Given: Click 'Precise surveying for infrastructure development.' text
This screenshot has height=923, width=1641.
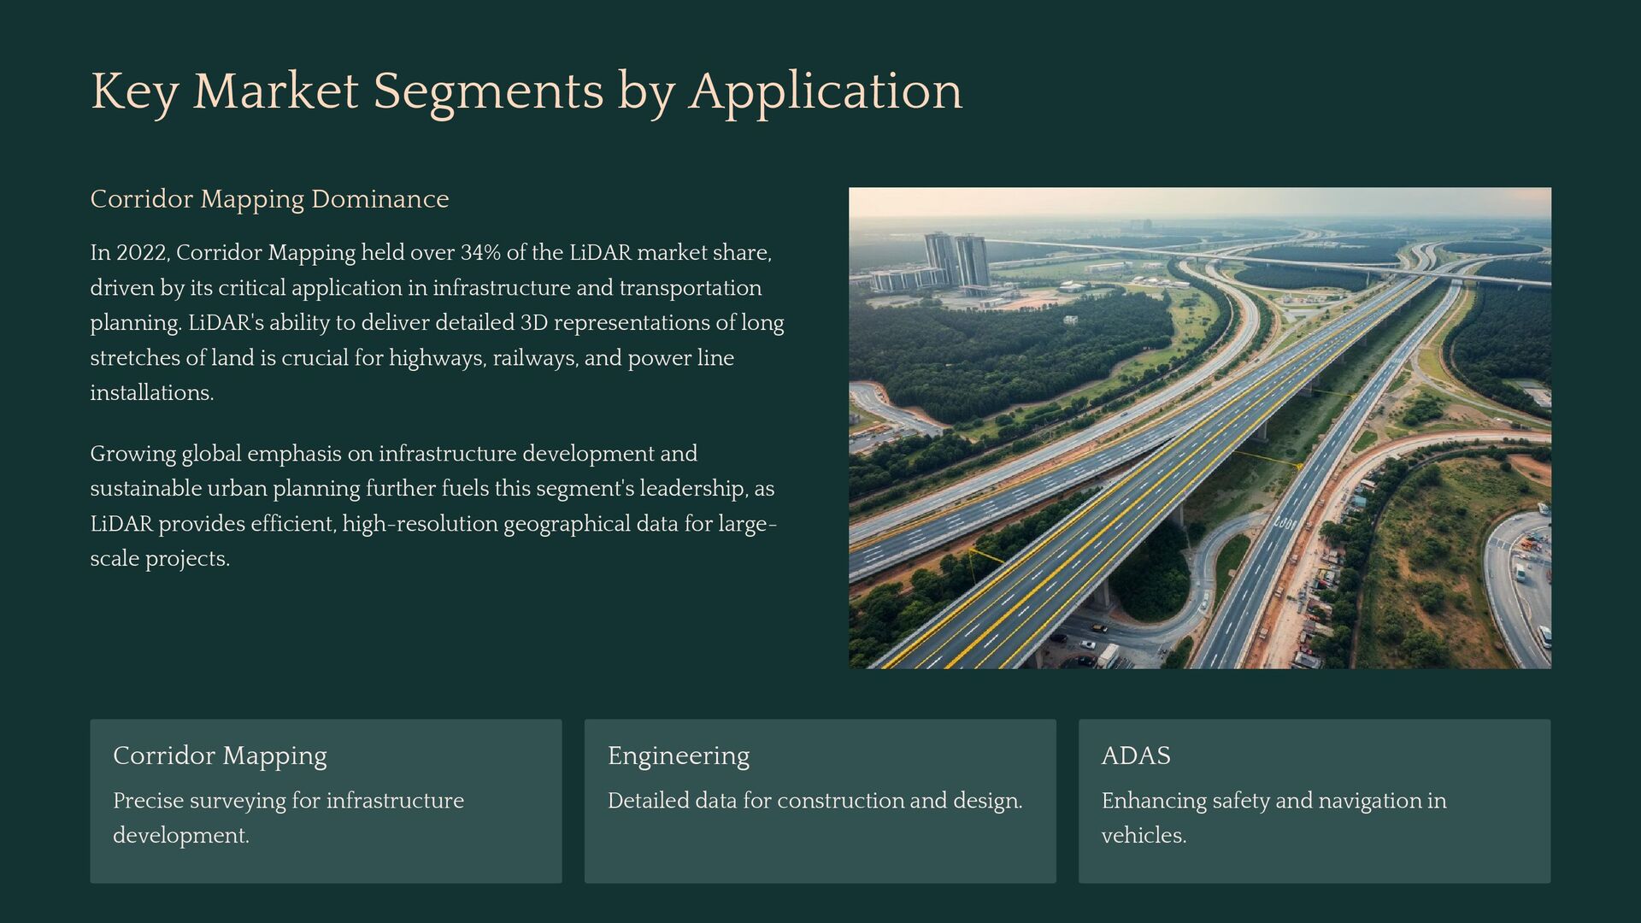Looking at the screenshot, I should pyautogui.click(x=288, y=818).
